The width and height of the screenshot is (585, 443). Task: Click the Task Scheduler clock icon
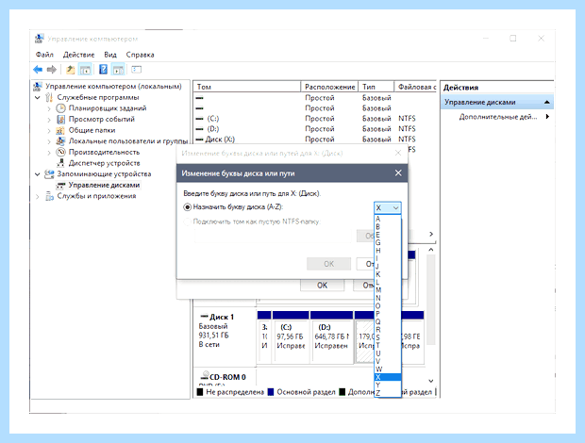click(60, 108)
